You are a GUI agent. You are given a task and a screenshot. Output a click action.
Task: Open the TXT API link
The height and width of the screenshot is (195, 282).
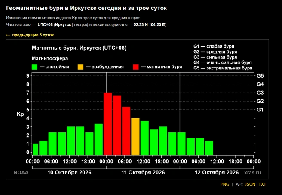click(x=262, y=184)
